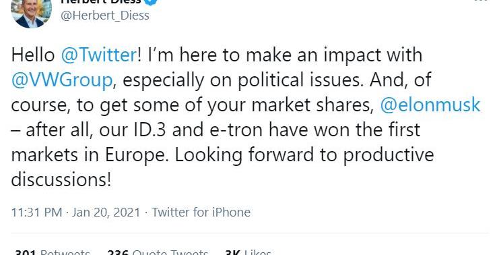
Task: Click the Hello greeting opening the tweet
Action: click(x=33, y=55)
